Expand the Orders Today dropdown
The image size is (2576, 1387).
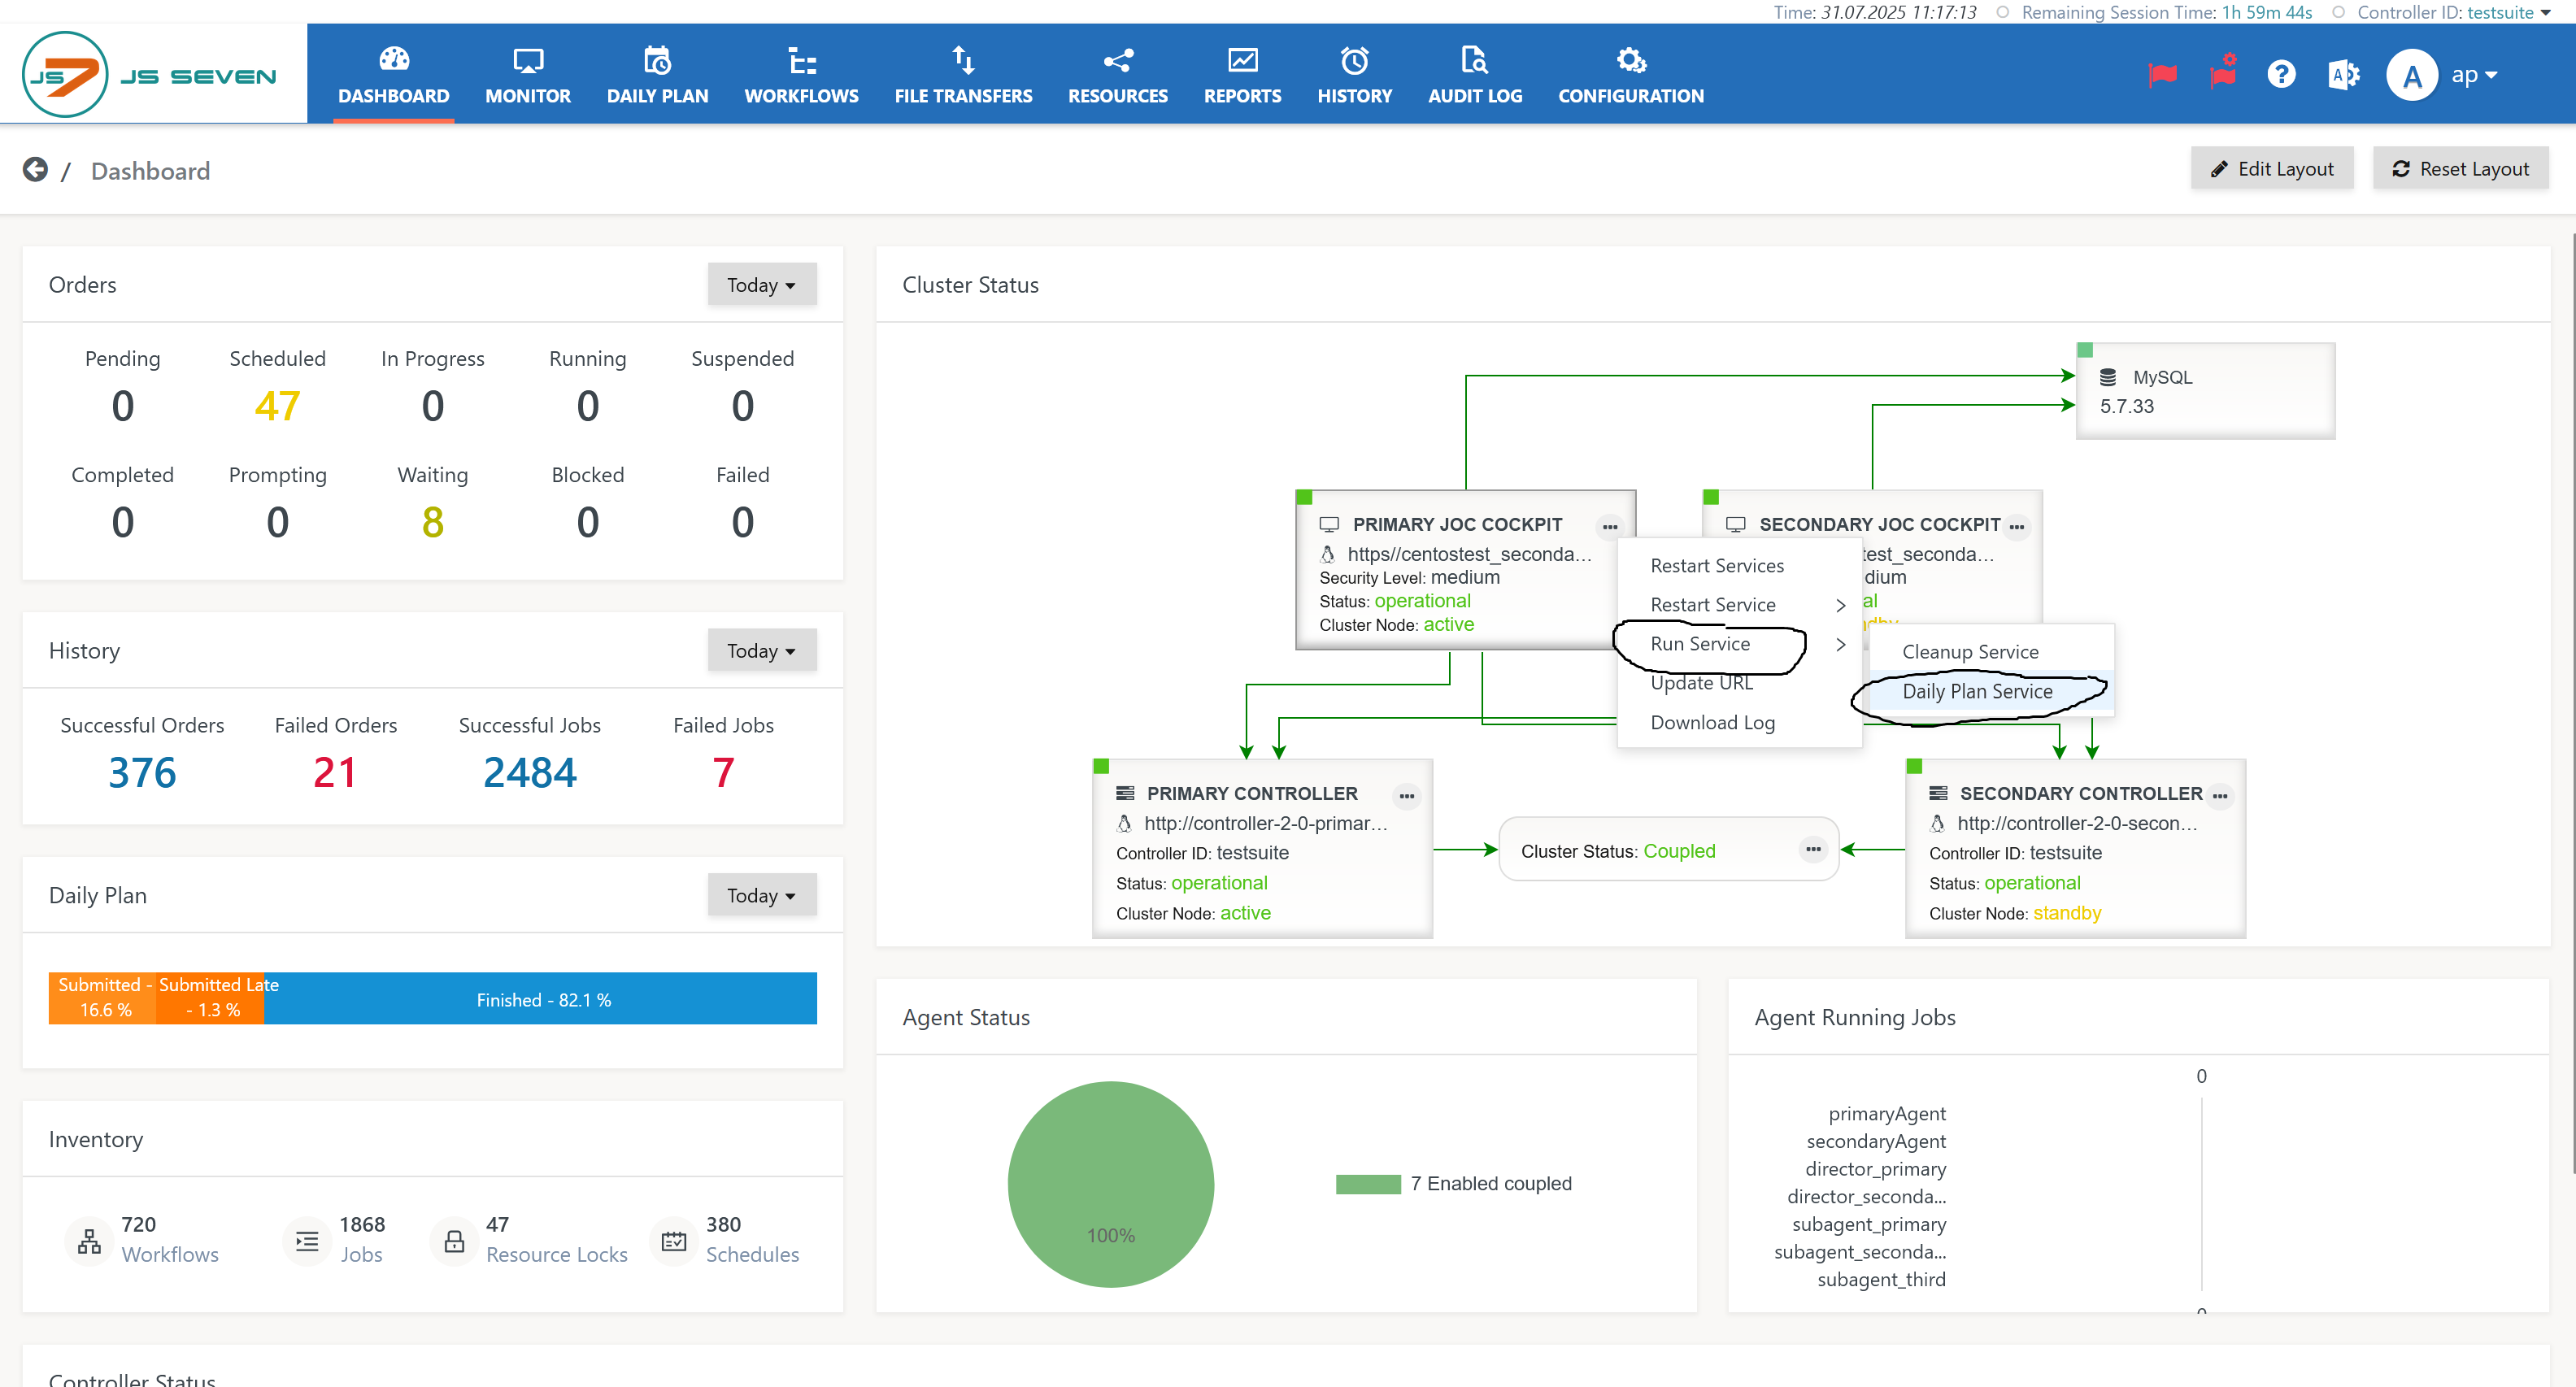(761, 285)
